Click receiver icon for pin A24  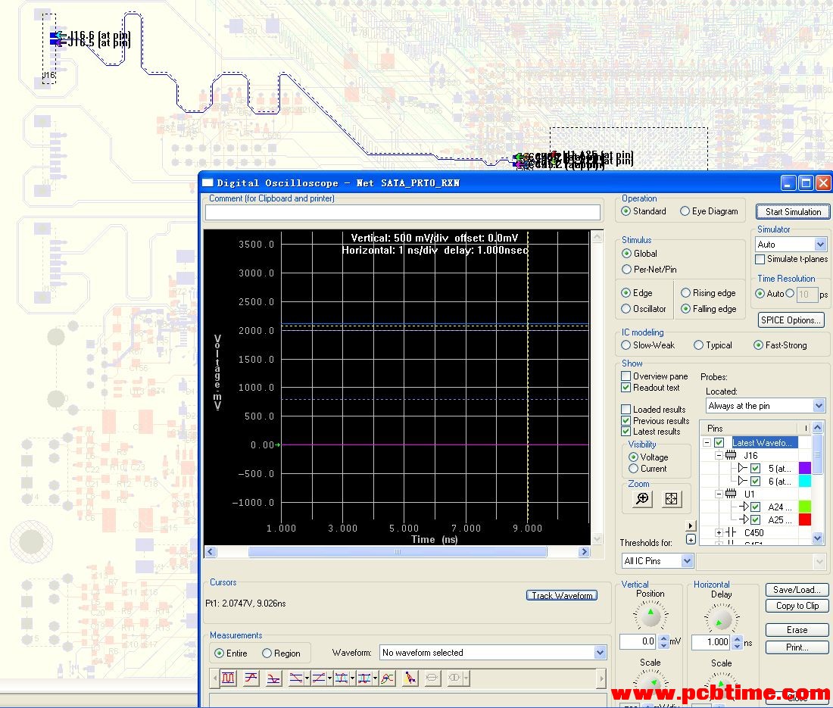click(x=744, y=507)
